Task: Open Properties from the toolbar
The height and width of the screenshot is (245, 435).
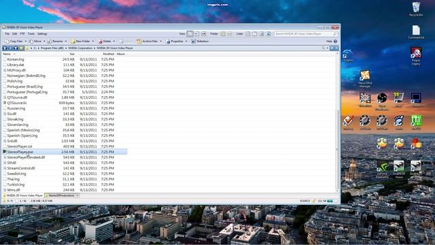Action: click(x=175, y=41)
